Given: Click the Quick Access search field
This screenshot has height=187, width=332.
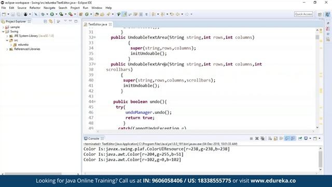Looking at the screenshot, I should (303, 14).
